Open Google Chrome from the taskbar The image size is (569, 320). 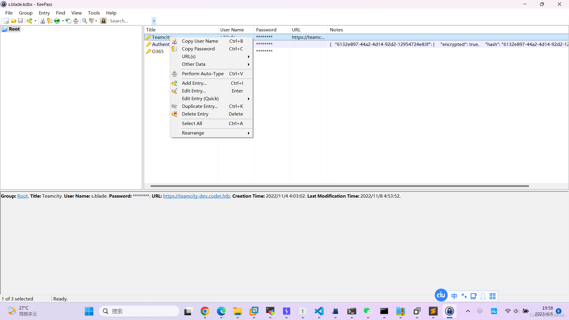(x=205, y=311)
